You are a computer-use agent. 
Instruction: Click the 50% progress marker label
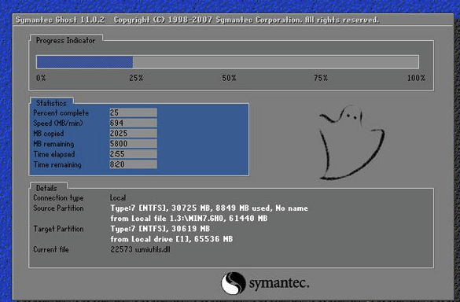pyautogui.click(x=229, y=78)
